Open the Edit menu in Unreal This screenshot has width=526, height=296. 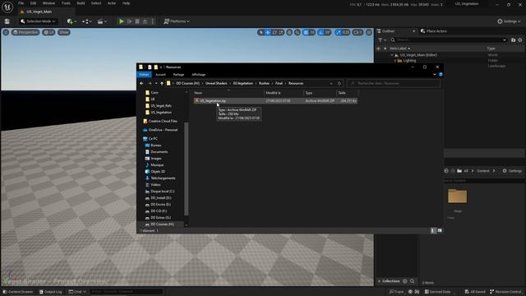click(33, 3)
